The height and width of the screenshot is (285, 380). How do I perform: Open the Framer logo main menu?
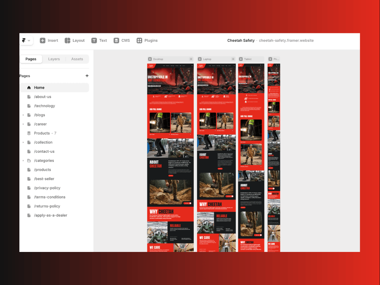[x=26, y=41]
